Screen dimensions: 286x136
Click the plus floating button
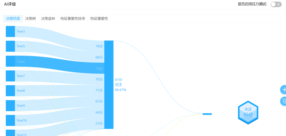(x=283, y=90)
